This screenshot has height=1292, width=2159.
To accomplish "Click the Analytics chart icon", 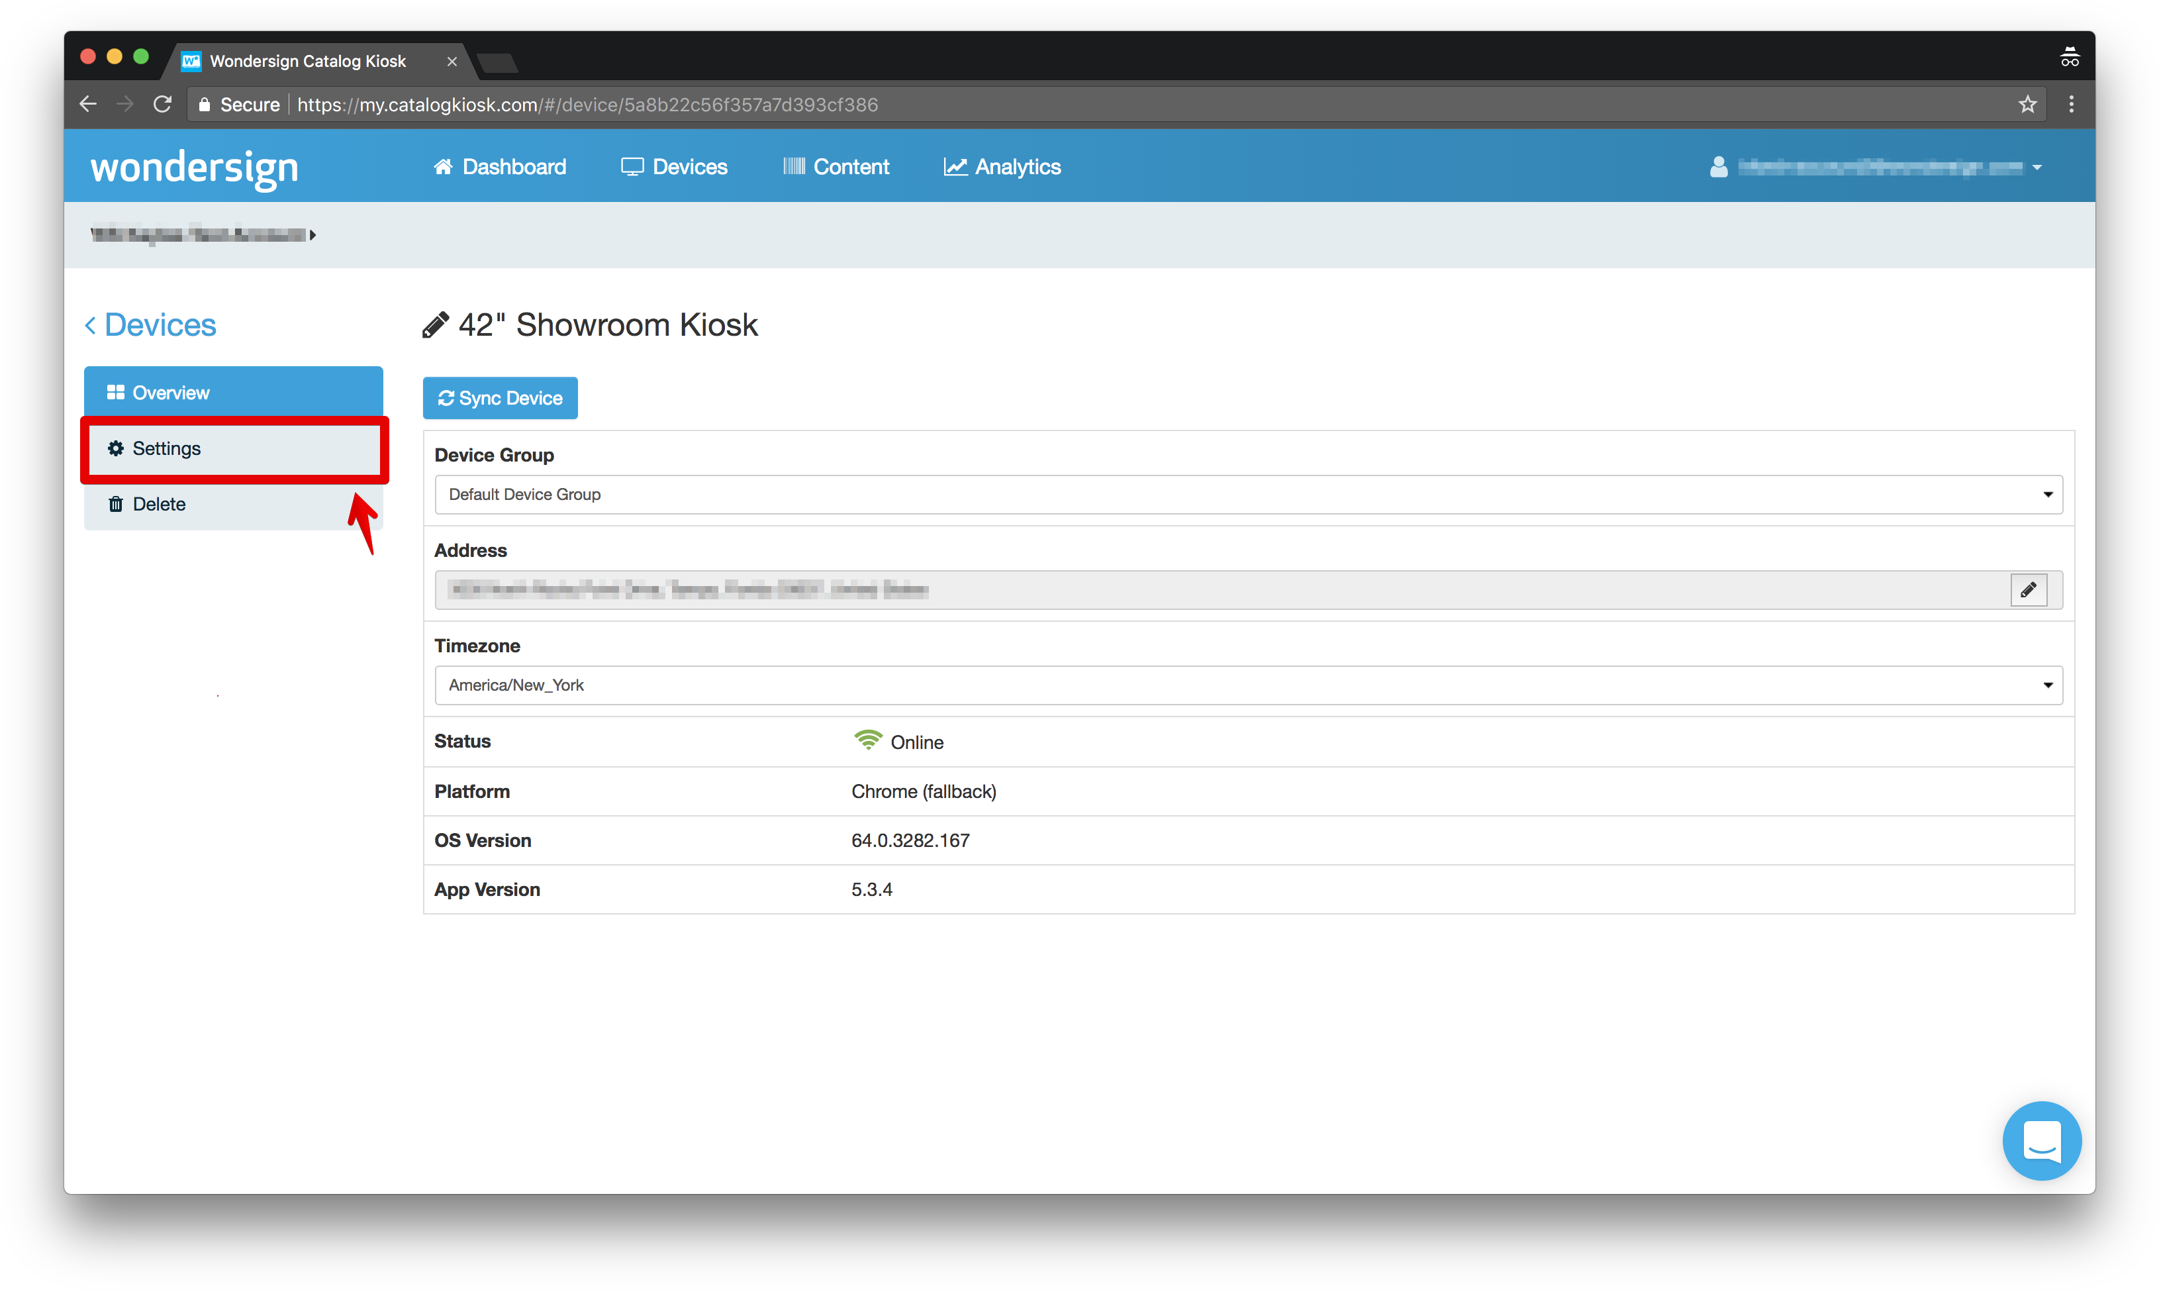I will tap(955, 166).
